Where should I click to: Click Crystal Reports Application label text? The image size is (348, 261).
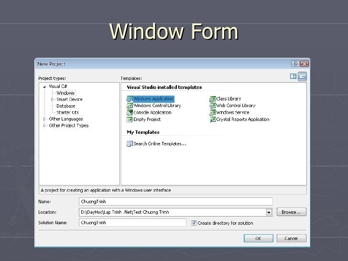(x=243, y=120)
